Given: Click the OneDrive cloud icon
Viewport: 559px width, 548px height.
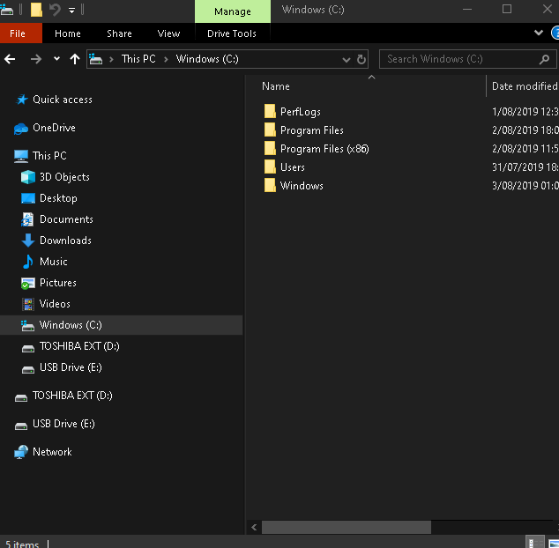Looking at the screenshot, I should [21, 129].
